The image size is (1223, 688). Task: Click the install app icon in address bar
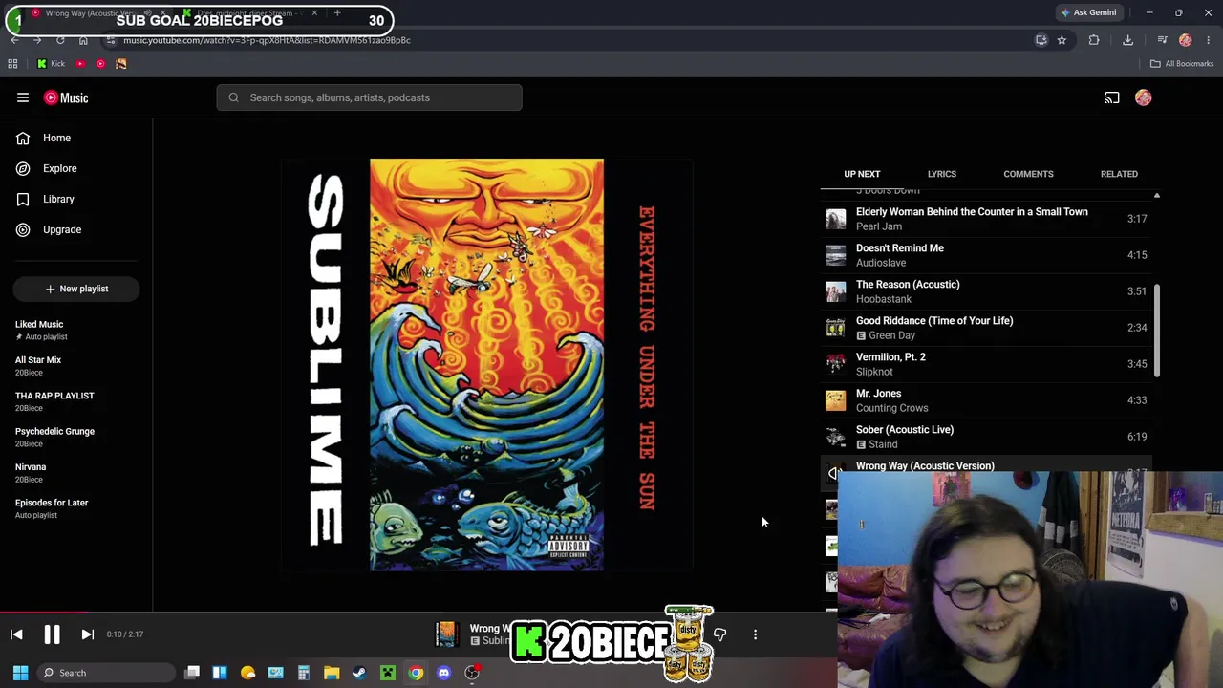[x=1041, y=40]
